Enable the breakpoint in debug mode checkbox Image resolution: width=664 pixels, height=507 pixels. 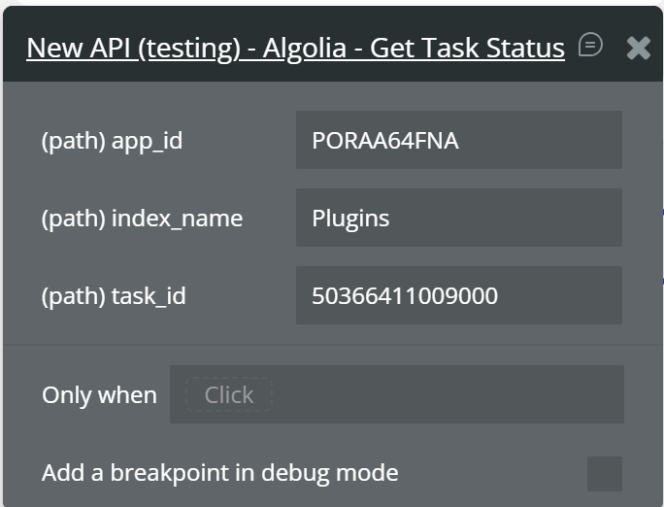coord(604,474)
